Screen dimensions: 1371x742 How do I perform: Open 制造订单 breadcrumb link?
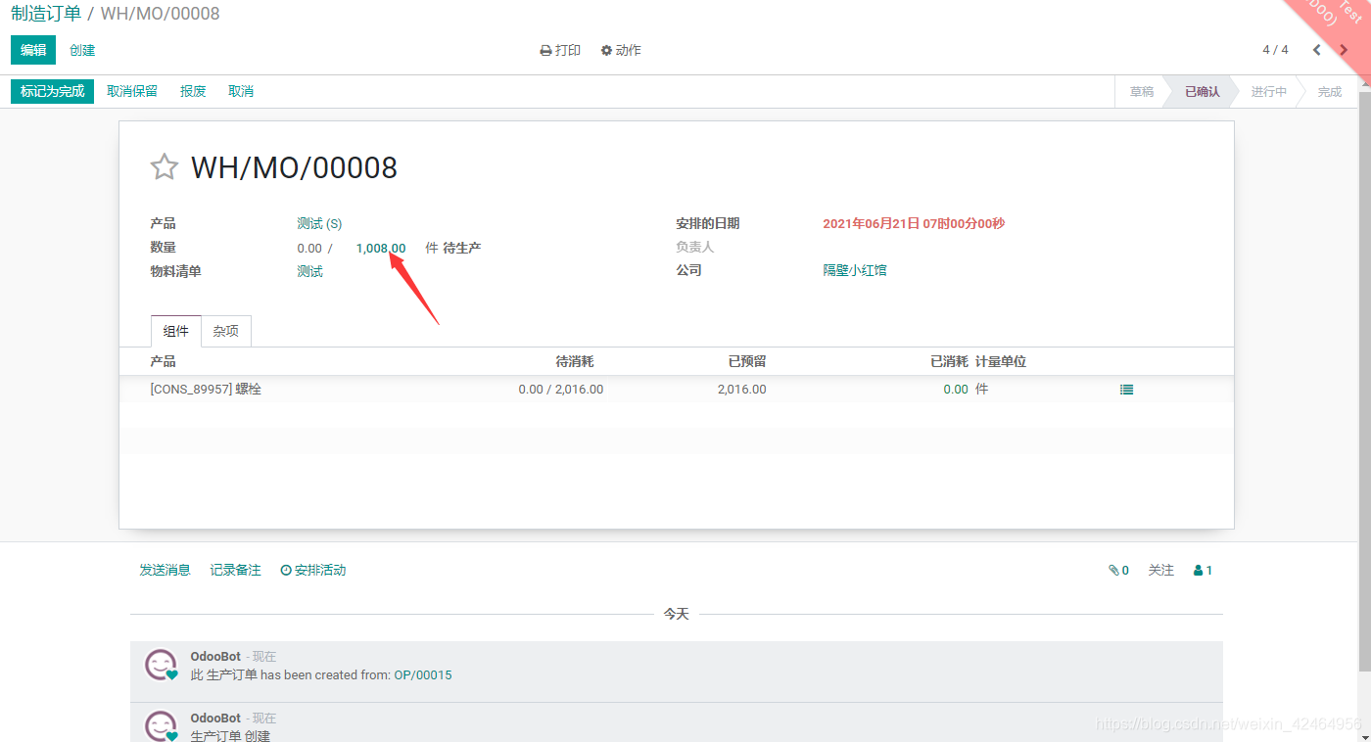tap(46, 14)
